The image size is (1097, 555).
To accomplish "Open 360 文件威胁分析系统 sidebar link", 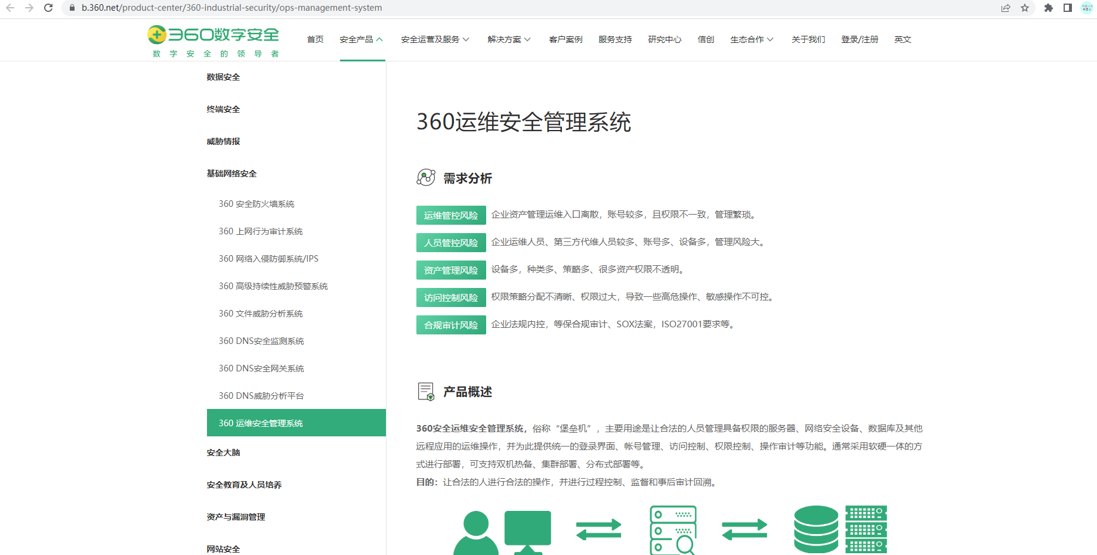I will (x=261, y=314).
